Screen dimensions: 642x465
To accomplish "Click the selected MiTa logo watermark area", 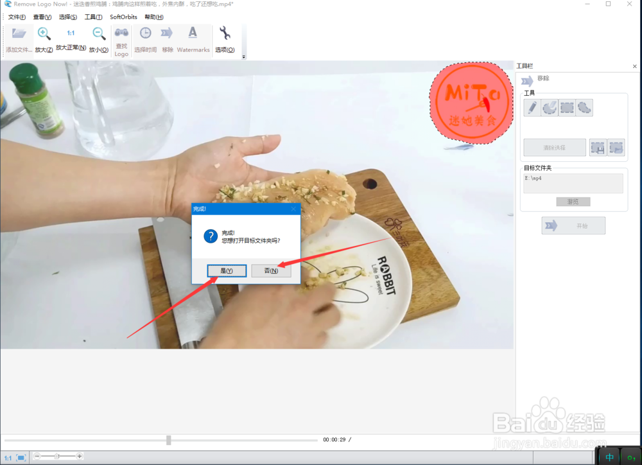I will tap(471, 103).
